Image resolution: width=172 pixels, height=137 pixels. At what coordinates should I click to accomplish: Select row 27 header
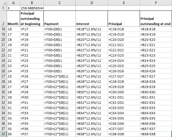(3, 76)
